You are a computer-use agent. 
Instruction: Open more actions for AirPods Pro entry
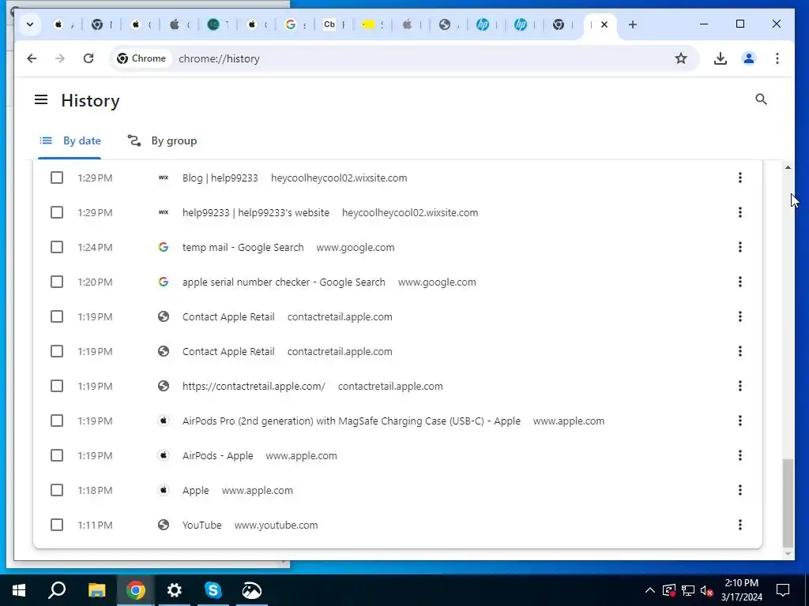[739, 421]
